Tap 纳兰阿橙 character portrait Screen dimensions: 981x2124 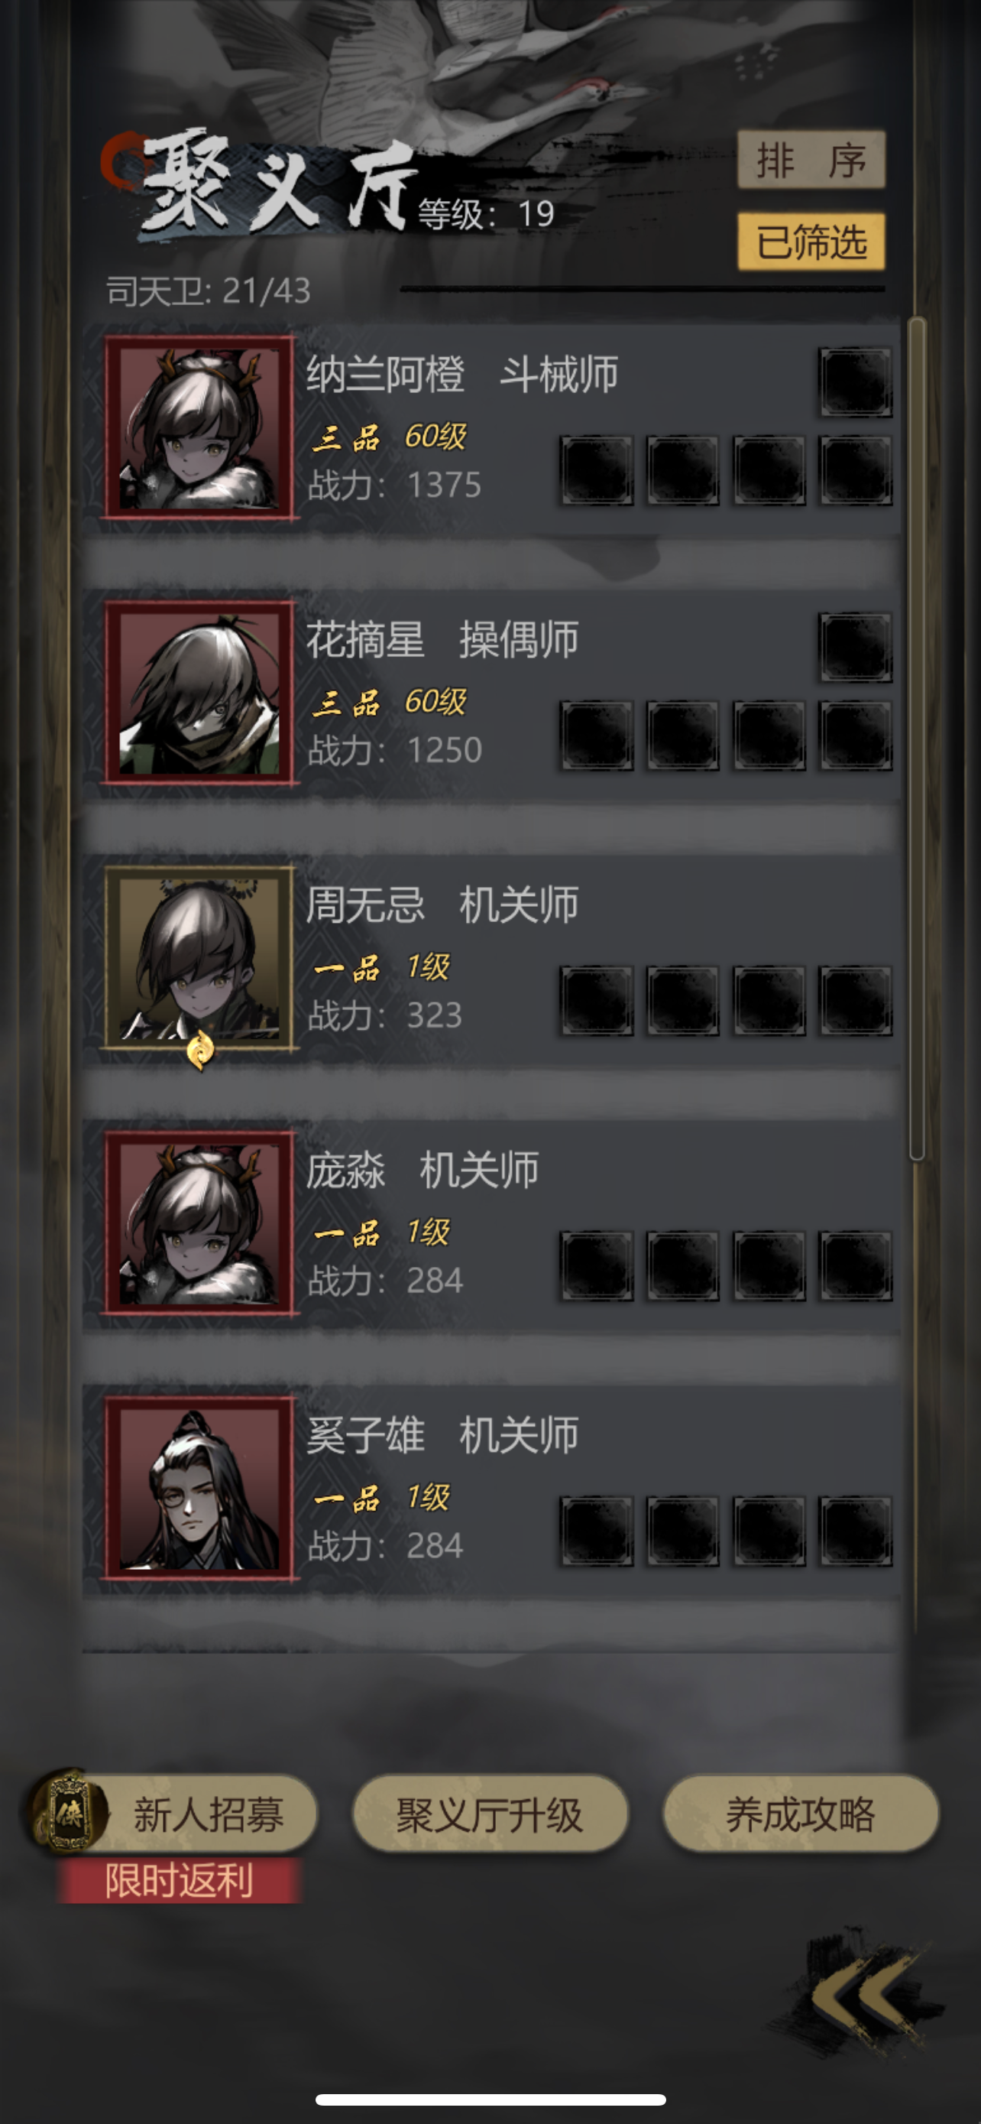[199, 427]
